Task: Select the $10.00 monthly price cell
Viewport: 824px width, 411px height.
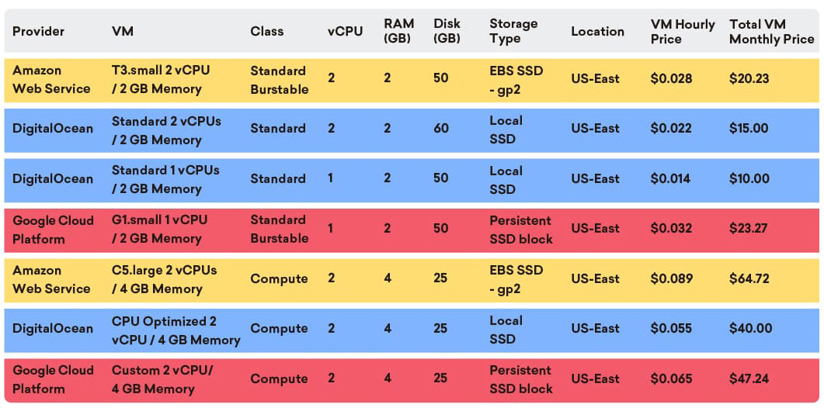Action: (749, 178)
